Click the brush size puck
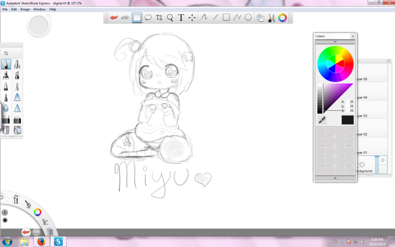This screenshot has height=247, width=395. tap(39, 25)
